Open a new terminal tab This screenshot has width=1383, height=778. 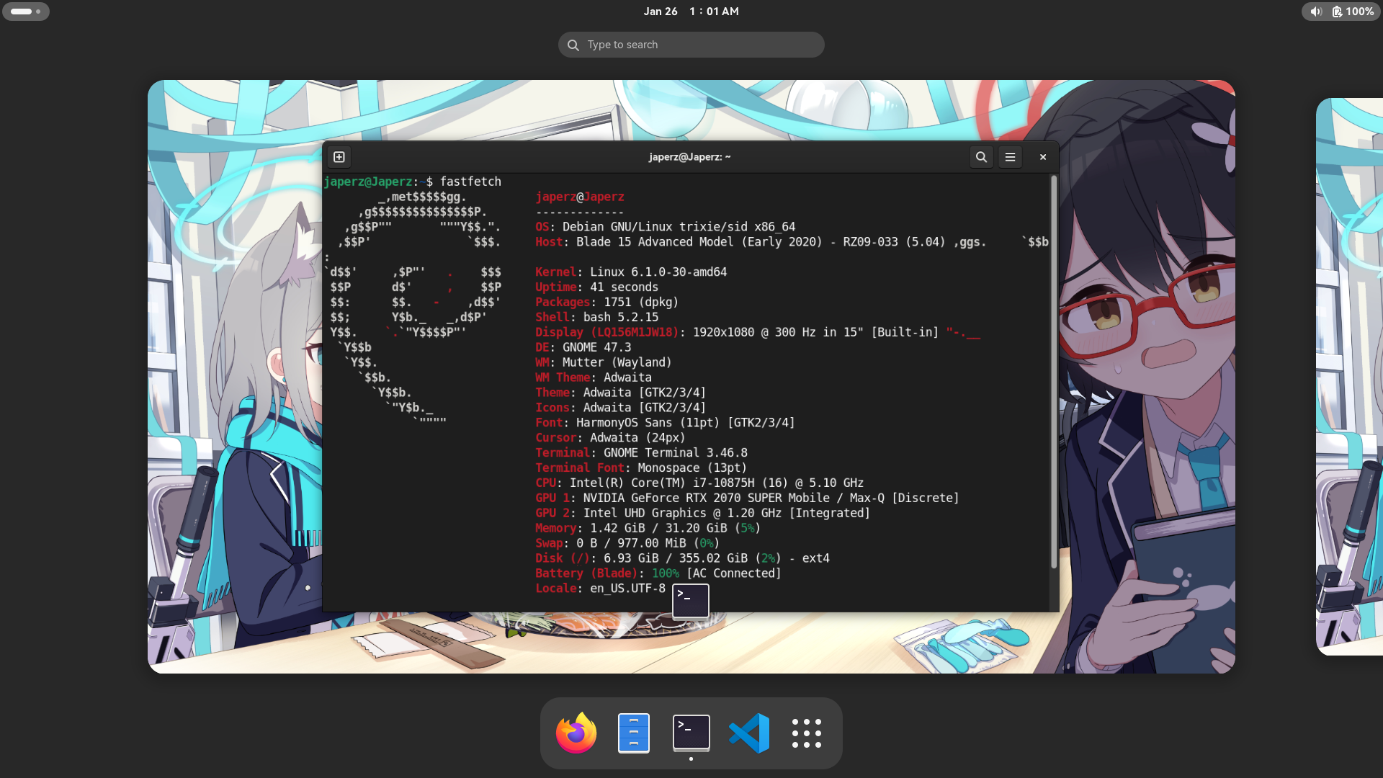tap(339, 157)
